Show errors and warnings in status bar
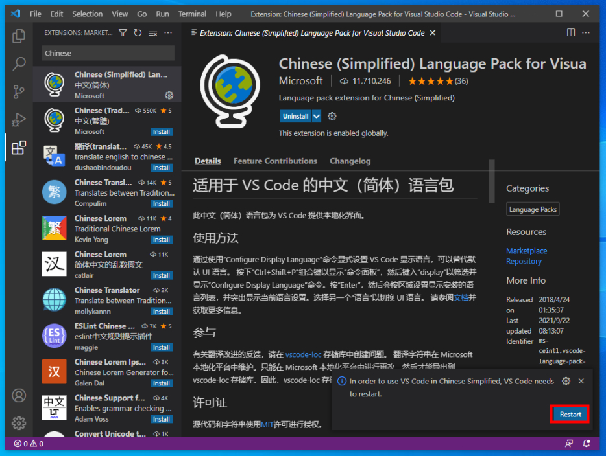The width and height of the screenshot is (606, 456). [x=29, y=444]
